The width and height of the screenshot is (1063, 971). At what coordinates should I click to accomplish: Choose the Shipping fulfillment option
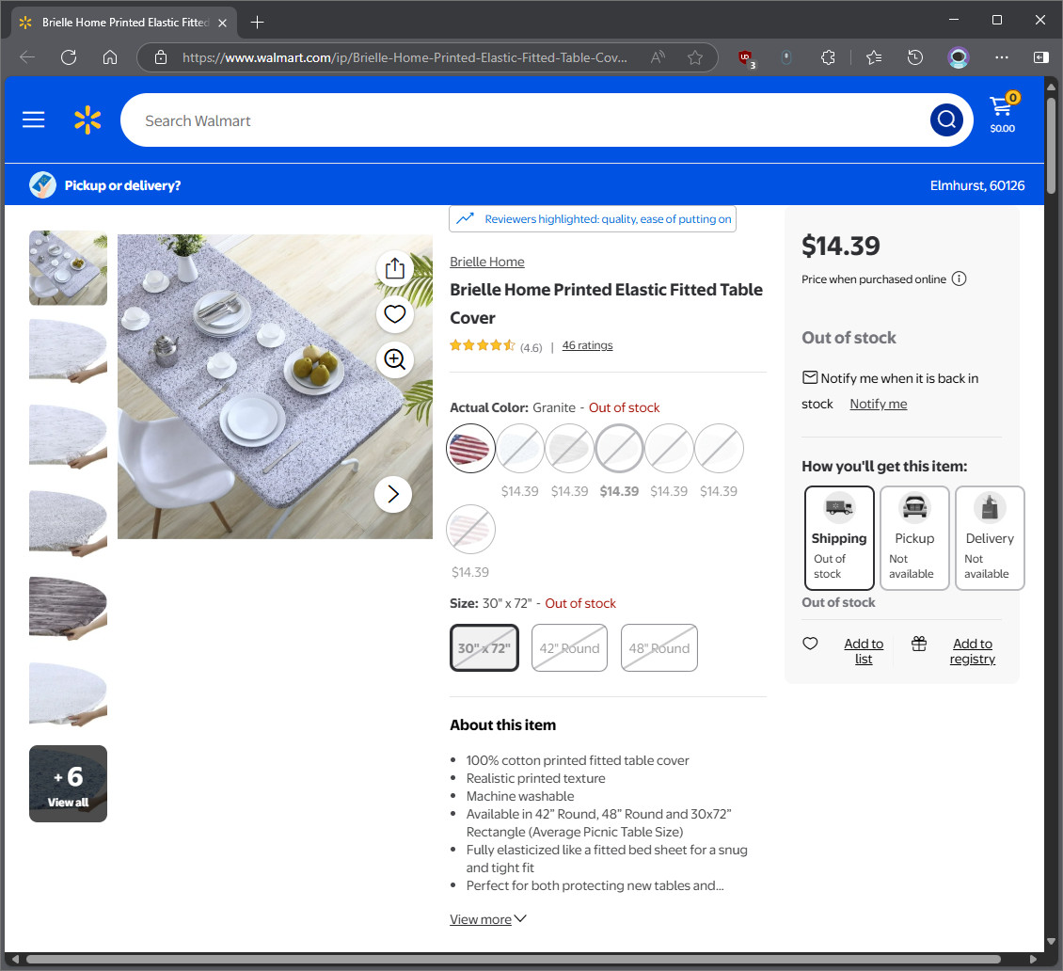click(839, 538)
